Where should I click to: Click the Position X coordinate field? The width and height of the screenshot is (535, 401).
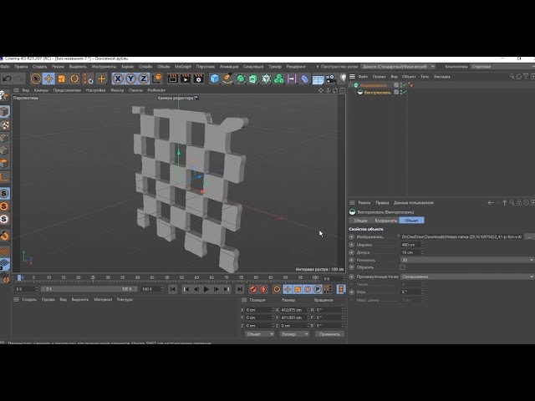click(260, 310)
